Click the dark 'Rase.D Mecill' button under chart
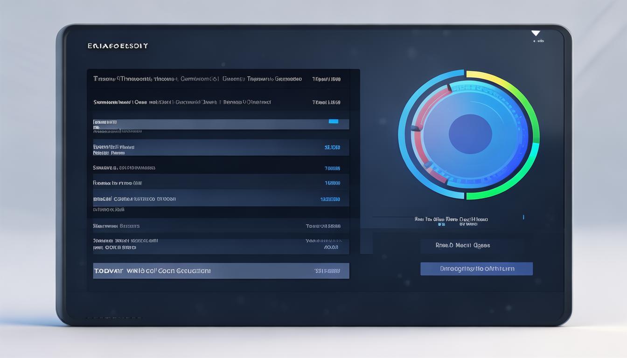This screenshot has height=358, width=627. pos(472,245)
